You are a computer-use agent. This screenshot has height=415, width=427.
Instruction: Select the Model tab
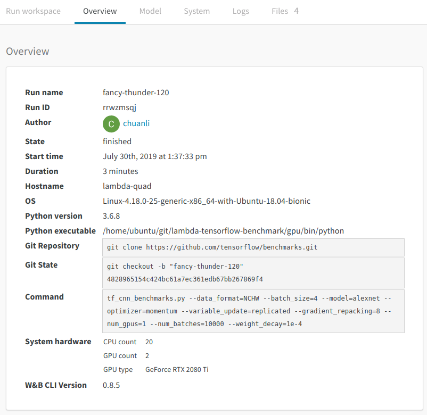pos(150,11)
